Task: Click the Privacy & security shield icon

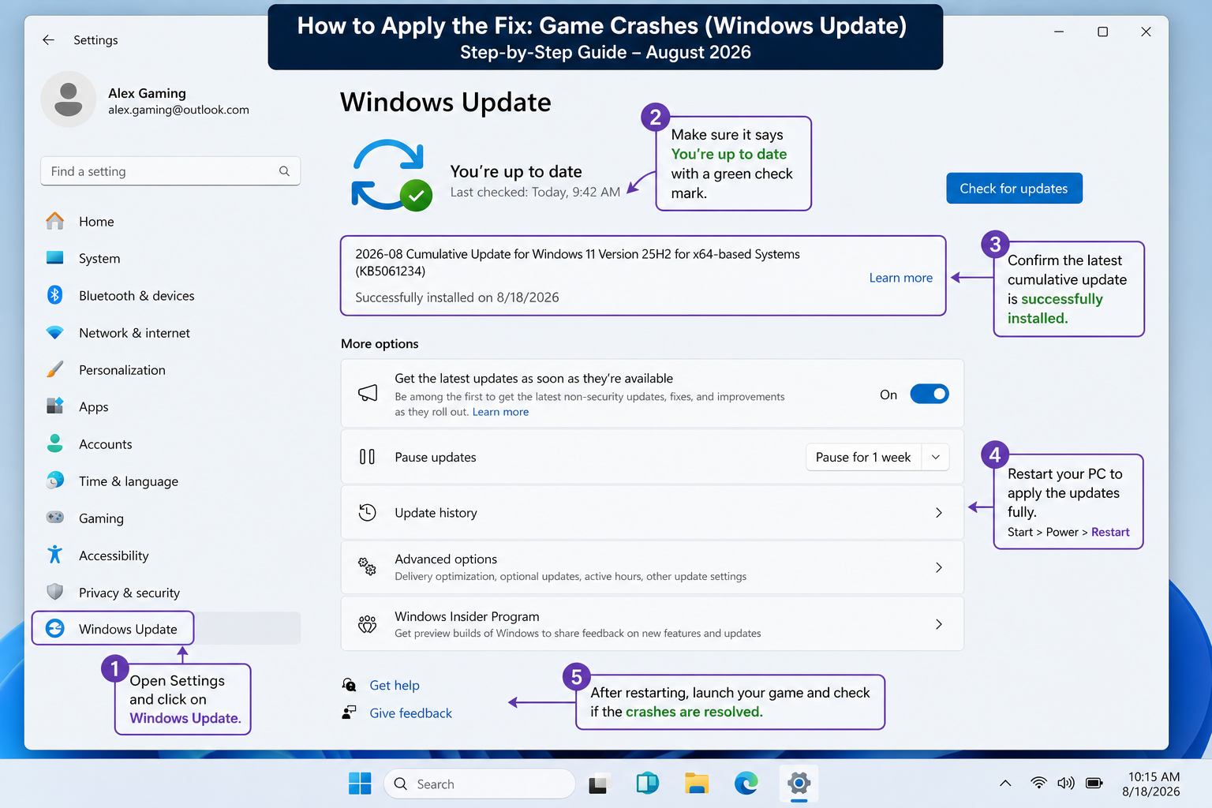Action: (55, 592)
